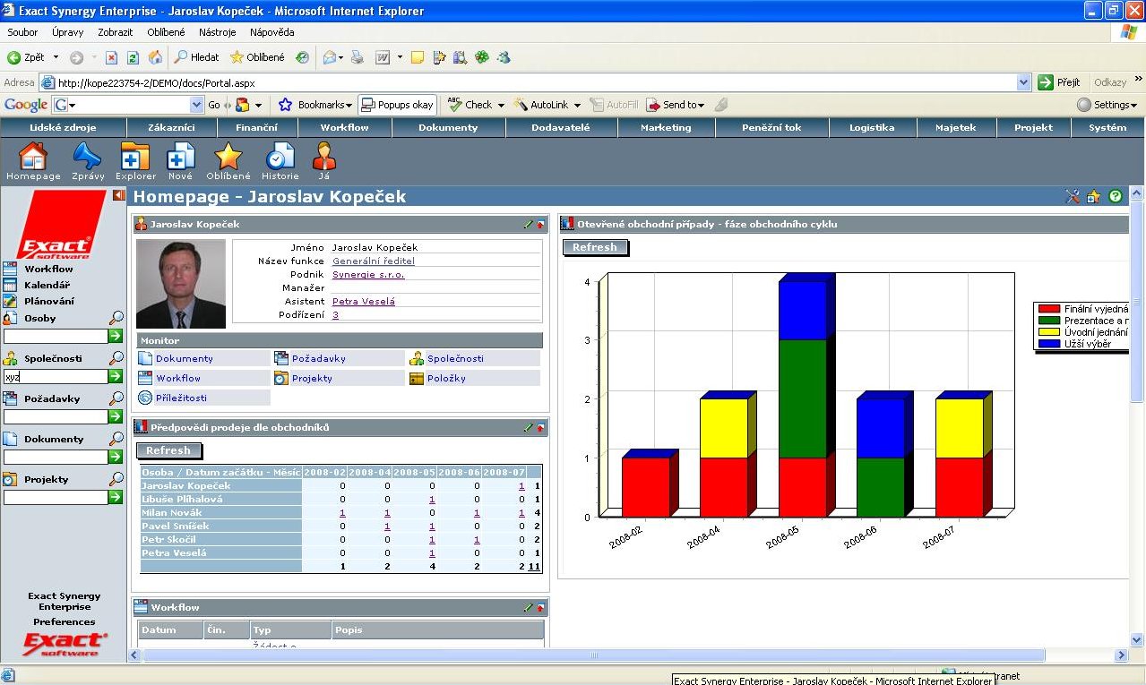Open the Check spelling dropdown arrow

(x=501, y=106)
